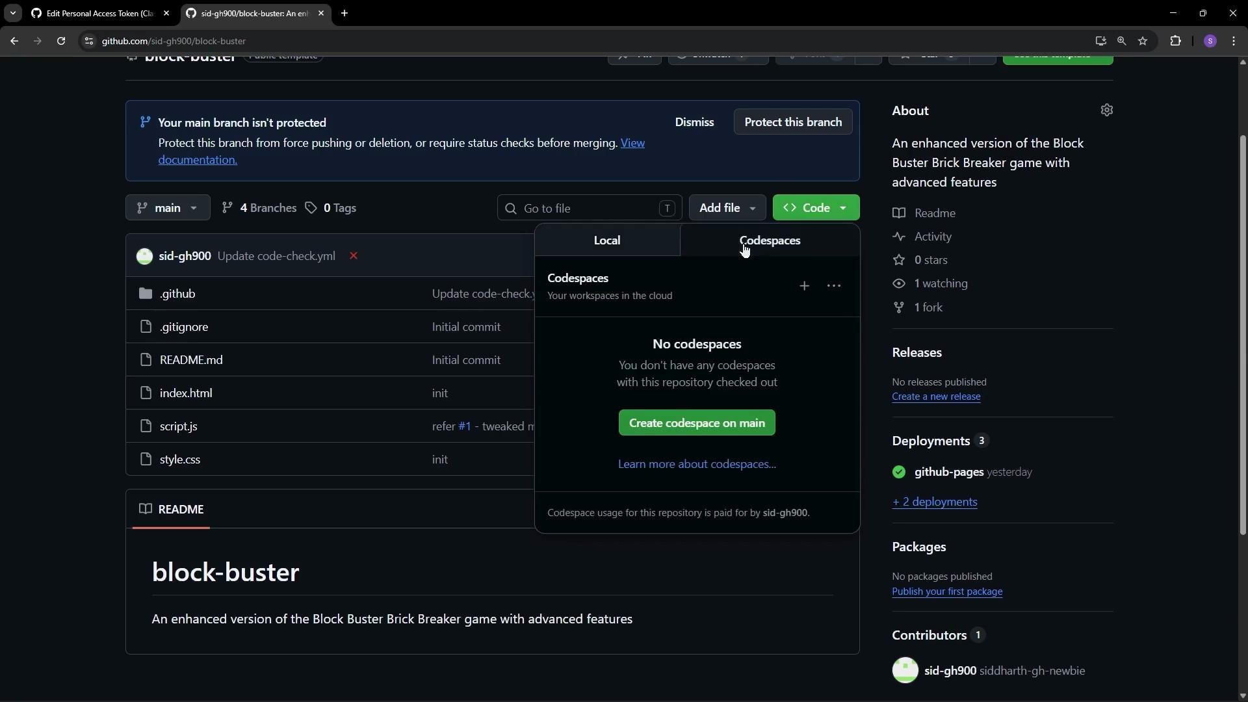Open Chrome profile avatar
The height and width of the screenshot is (702, 1248).
click(1210, 41)
